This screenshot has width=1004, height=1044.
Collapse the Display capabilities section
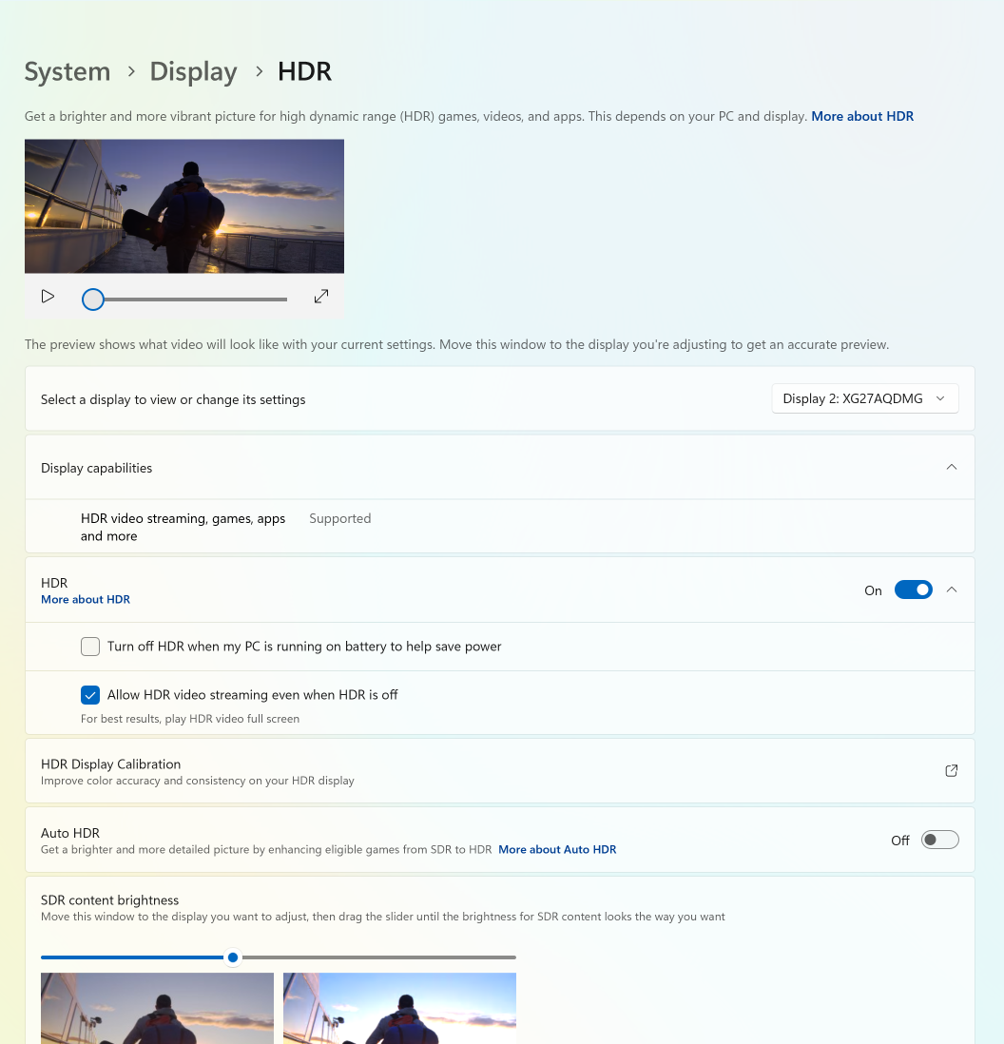(x=952, y=467)
